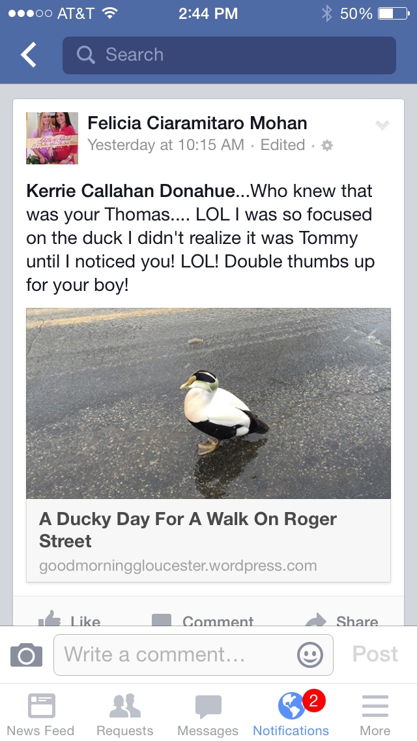Screen dimensions: 417x741
Task: Tap the Like thumbs-up icon
Action: [x=50, y=620]
